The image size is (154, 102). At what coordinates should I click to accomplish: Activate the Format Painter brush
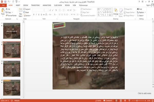(x=11, y=16)
